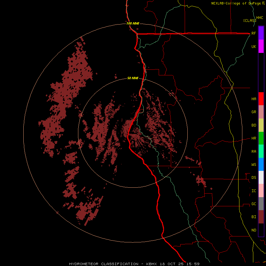The width and height of the screenshot is (266, 266).
Task: Click the 50 NMI range ring label
Action: point(133,78)
